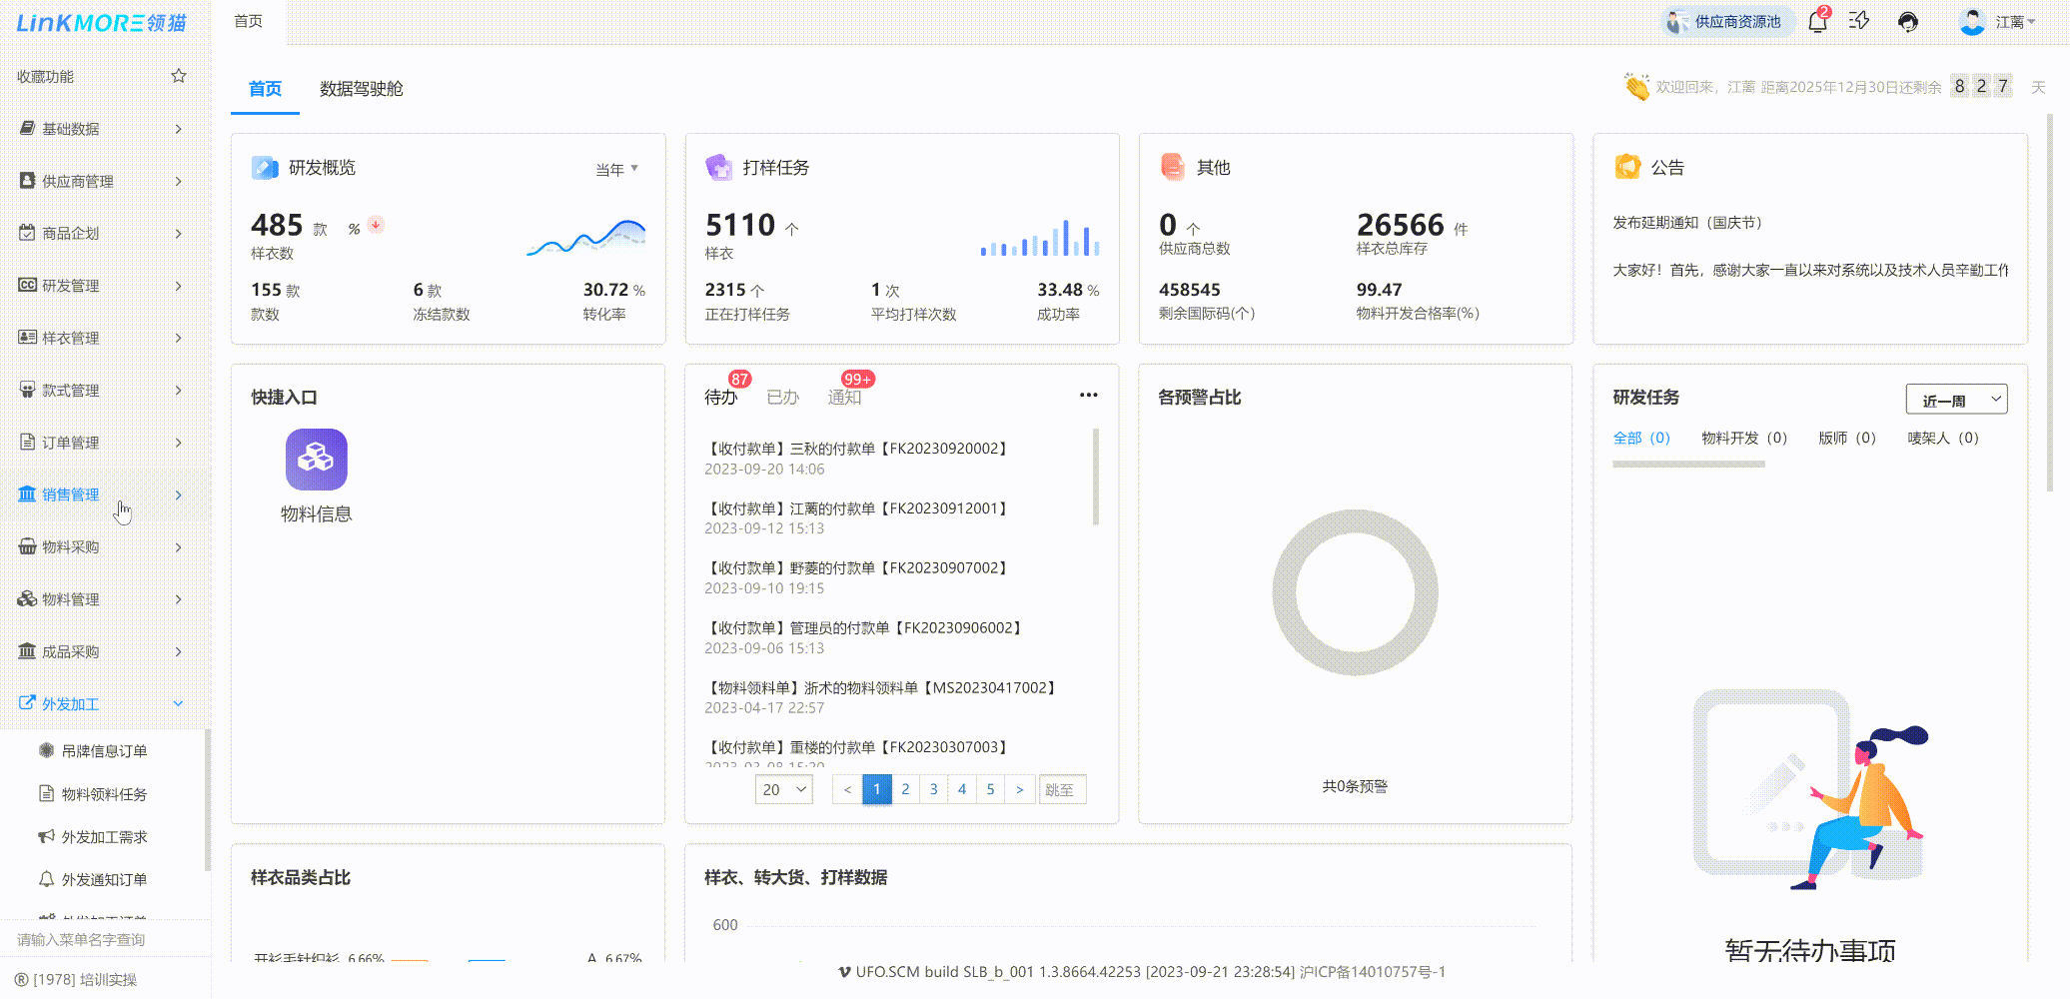2070x999 pixels.
Task: Click the 江蓠 user avatar
Action: click(1972, 21)
